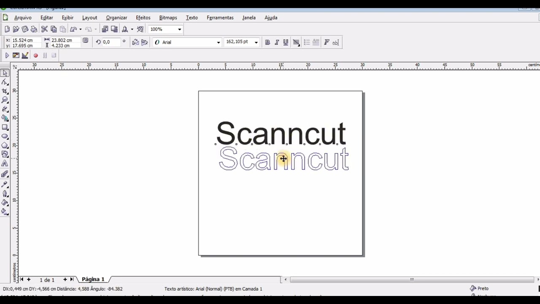Select the Fill bucket tool
Screen dimensions: 540x304
tap(5, 203)
